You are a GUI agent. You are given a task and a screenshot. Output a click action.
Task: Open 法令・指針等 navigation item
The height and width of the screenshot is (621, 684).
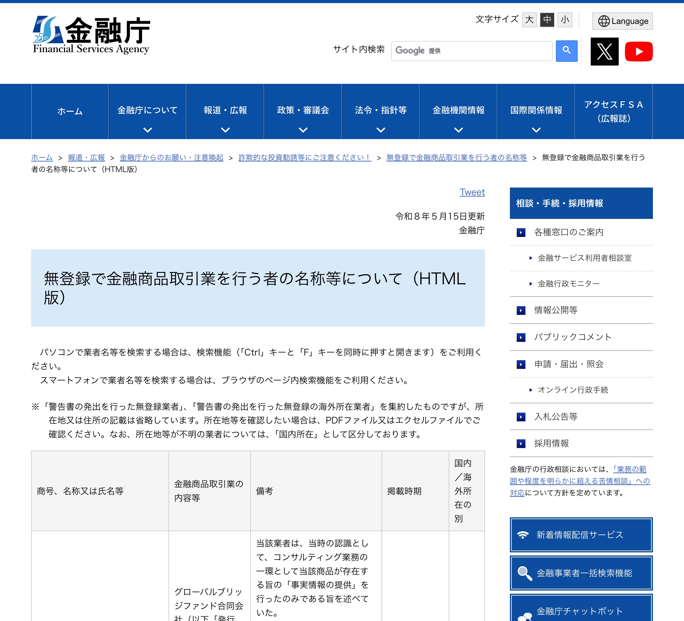(x=381, y=111)
